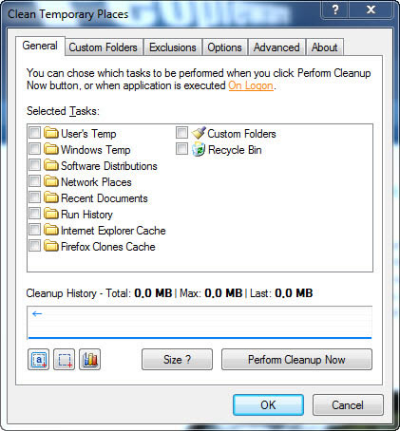The height and width of the screenshot is (431, 400).
Task: Click the Internet Explorer Cache folder icon
Action: pyautogui.click(x=51, y=230)
